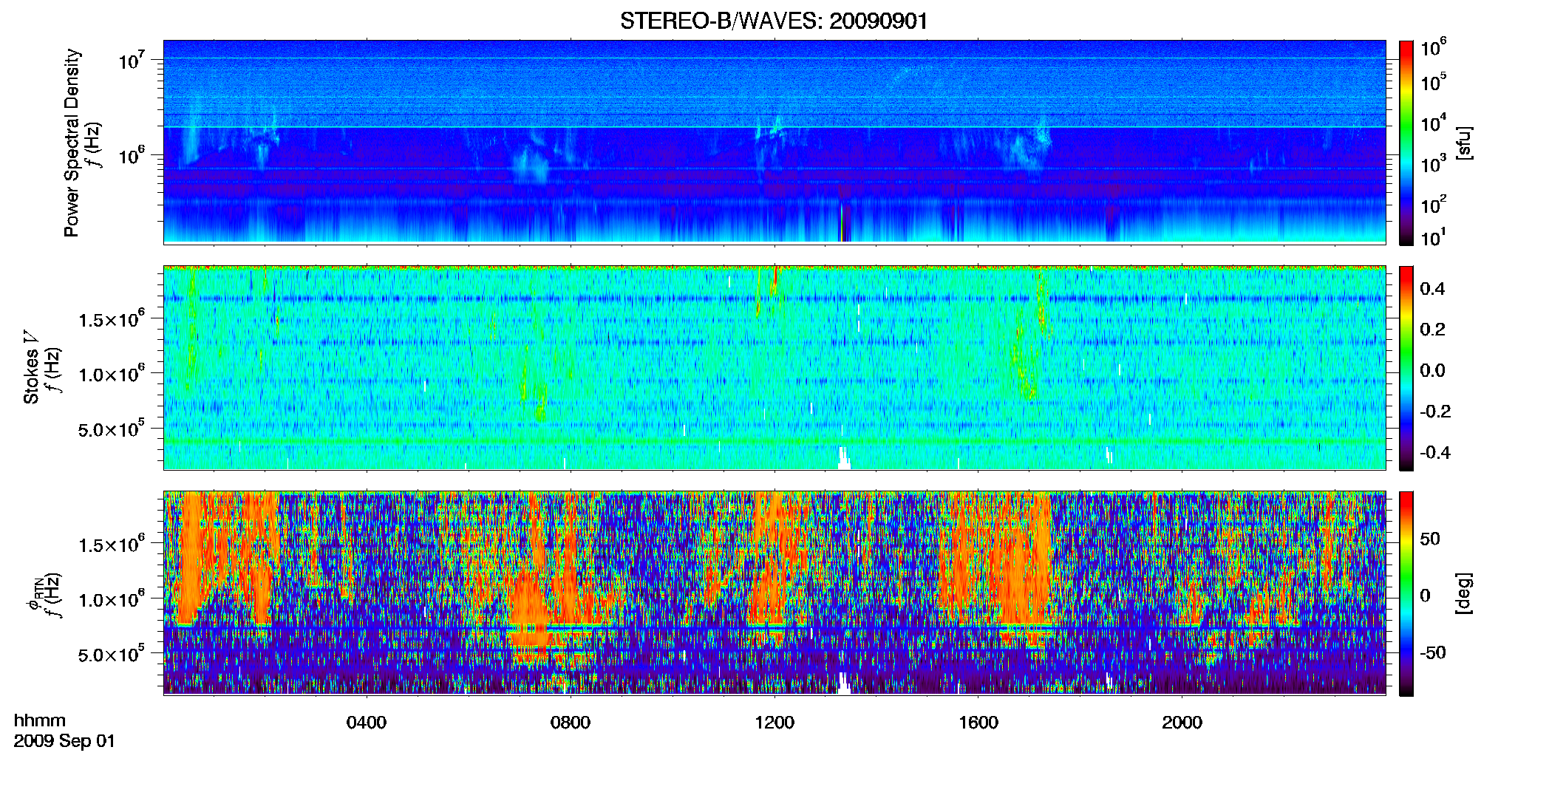1549x798 pixels.
Task: Click the 10^1 label on the sfu colorbar
Action: pos(1433,237)
